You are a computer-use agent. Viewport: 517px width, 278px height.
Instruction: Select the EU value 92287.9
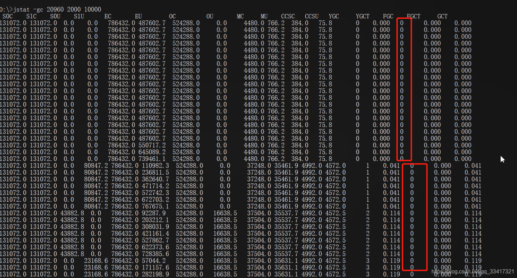(154, 213)
